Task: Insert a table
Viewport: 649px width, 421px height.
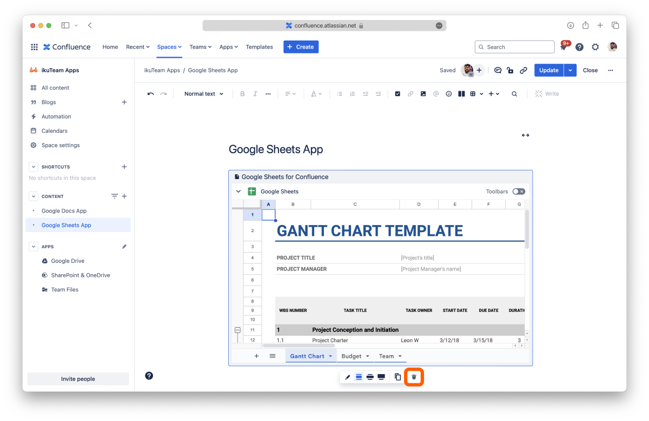Action: coord(473,94)
